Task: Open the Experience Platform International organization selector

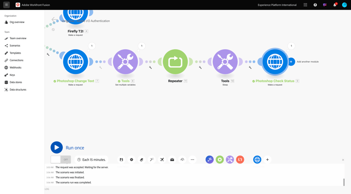Action: pyautogui.click(x=277, y=5)
